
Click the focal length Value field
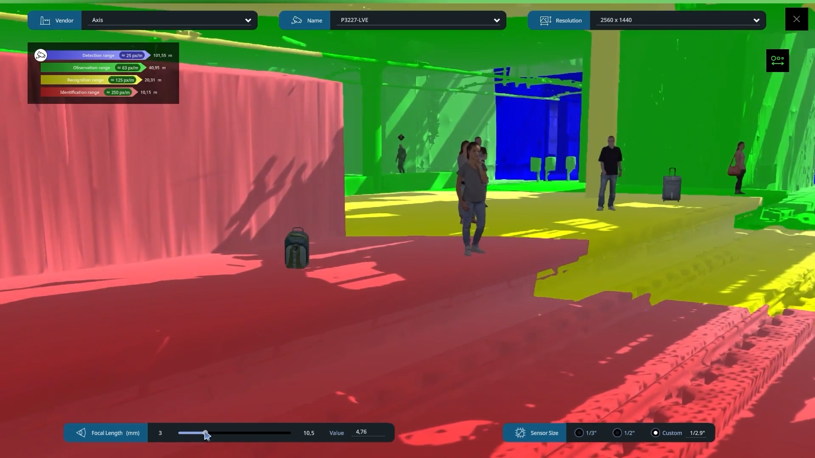[x=368, y=432]
